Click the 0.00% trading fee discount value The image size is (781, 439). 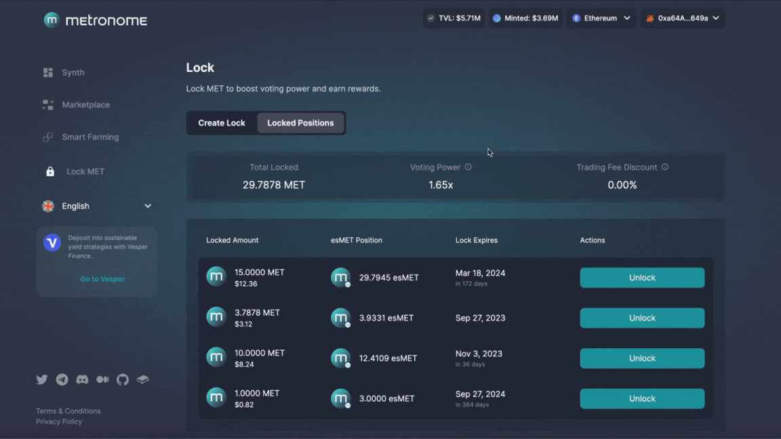click(622, 185)
